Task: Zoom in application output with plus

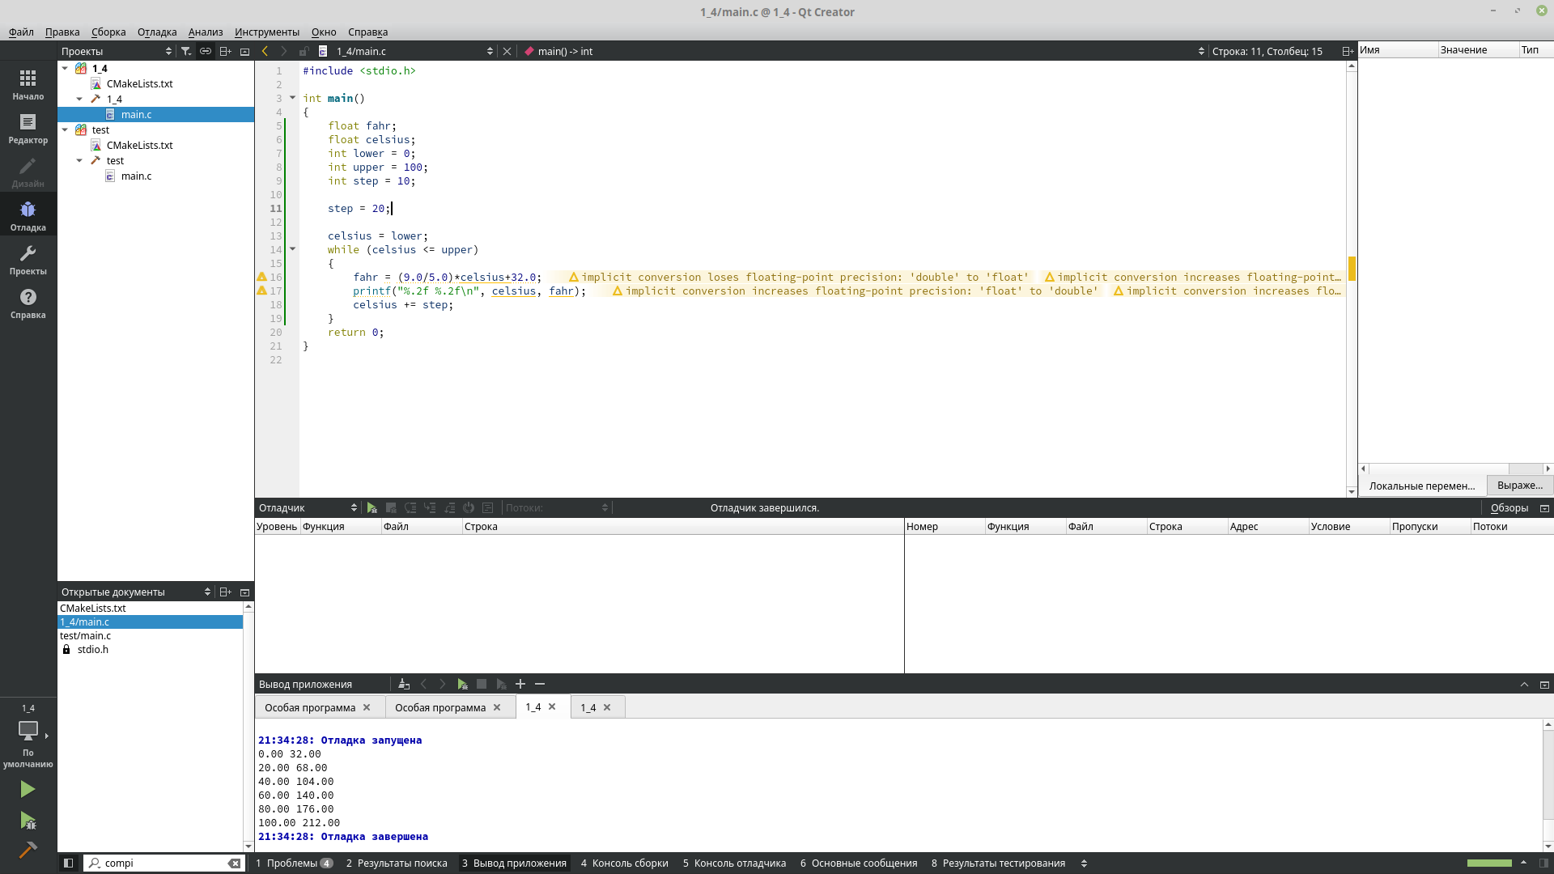Action: point(520,684)
